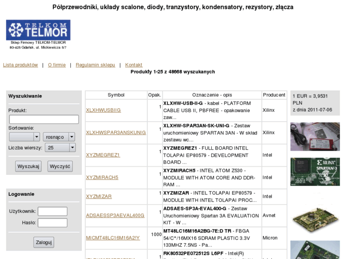Click the Producent column header
Screen dimensions: 346x259
(274, 95)
